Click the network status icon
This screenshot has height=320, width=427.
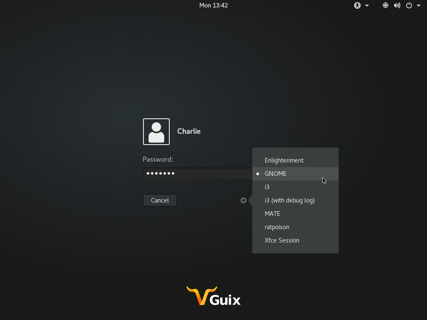(385, 5)
